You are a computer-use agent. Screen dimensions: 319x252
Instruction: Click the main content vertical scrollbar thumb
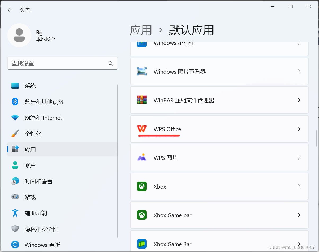tap(317, 138)
